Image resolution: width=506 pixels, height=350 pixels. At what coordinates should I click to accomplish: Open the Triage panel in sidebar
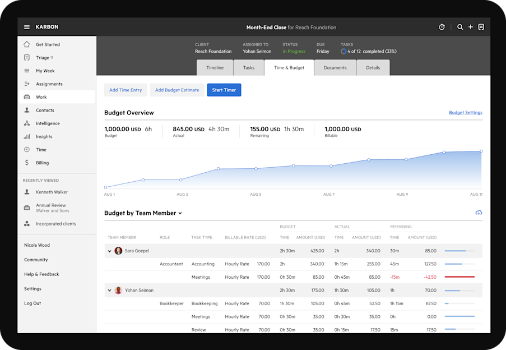click(42, 57)
